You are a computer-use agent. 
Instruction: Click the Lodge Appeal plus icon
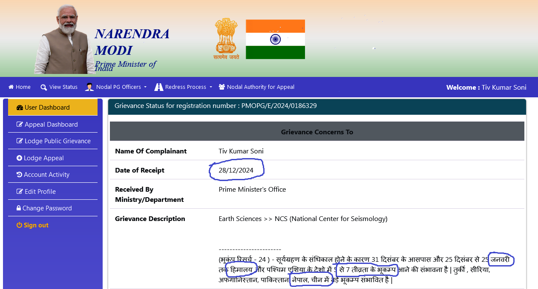(x=19, y=158)
